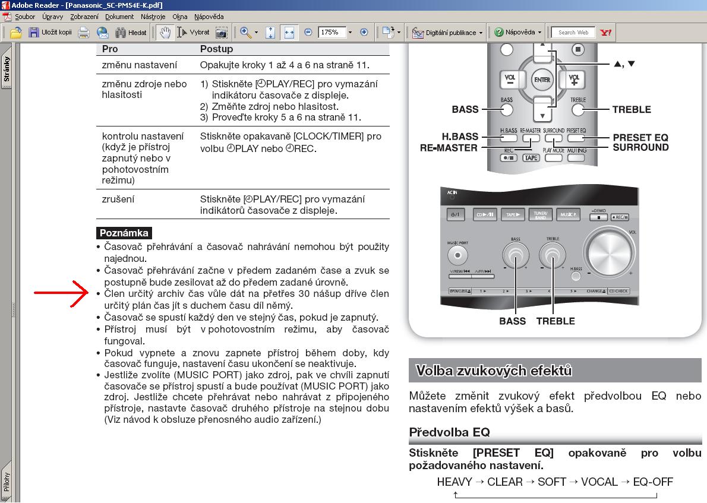
Task: Click the 'změnu zdroje nebo hlasitosti' table cell
Action: (x=144, y=89)
